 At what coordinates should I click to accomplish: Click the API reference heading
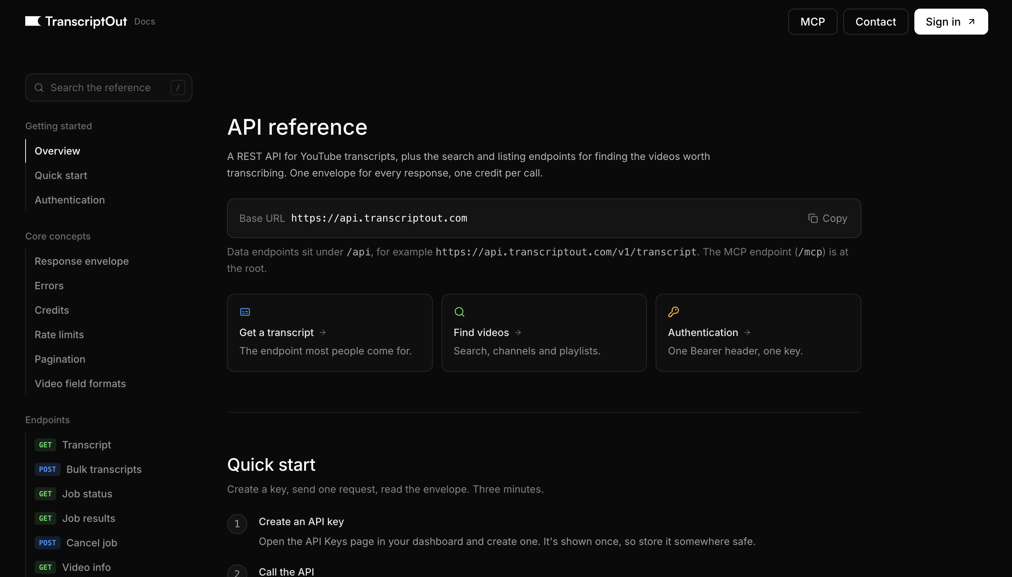(297, 127)
